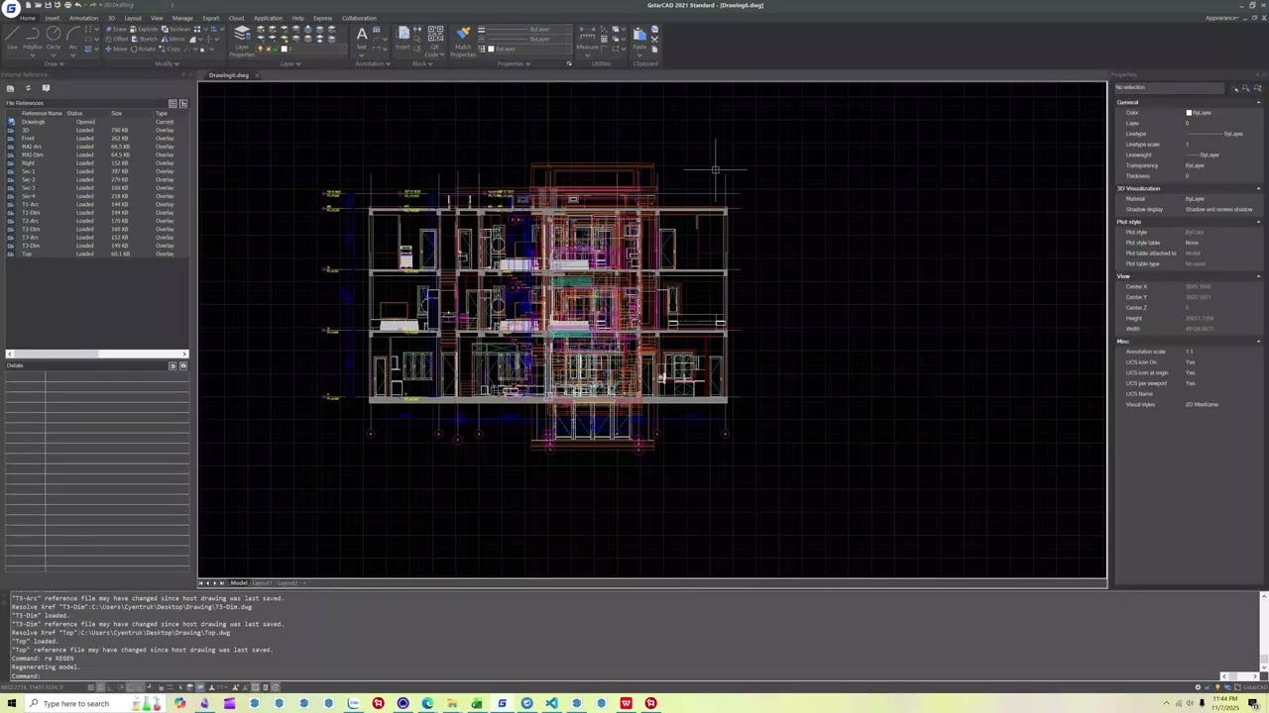Click the Color ByLayer swatch in Properties
This screenshot has width=1269, height=713.
pyautogui.click(x=1189, y=113)
